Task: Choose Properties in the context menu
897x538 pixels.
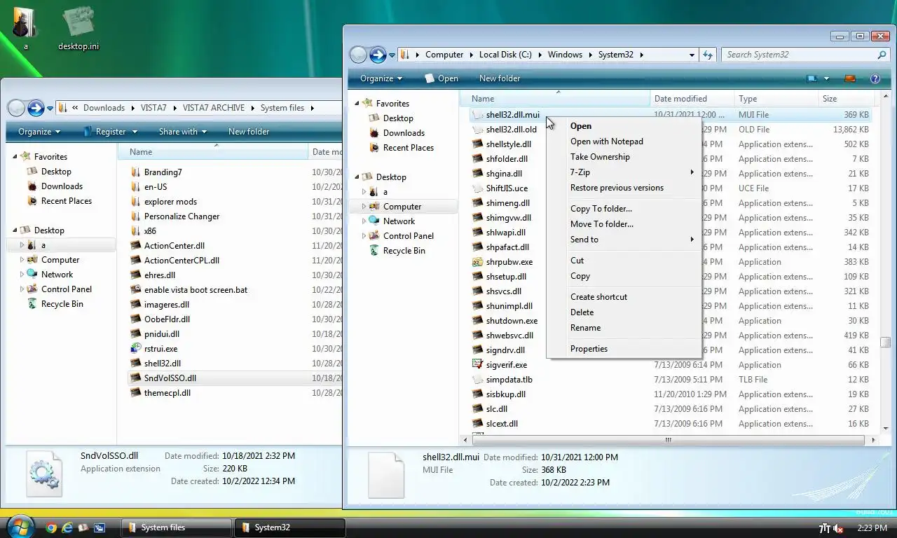Action: [x=589, y=349]
